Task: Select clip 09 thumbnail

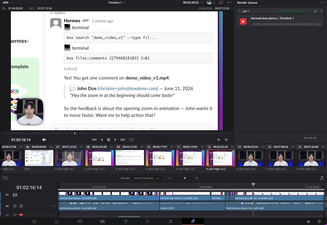Action: coord(130,158)
